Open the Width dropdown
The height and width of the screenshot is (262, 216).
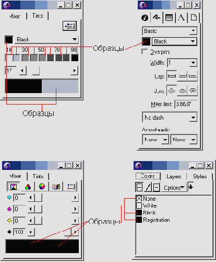pos(182,63)
